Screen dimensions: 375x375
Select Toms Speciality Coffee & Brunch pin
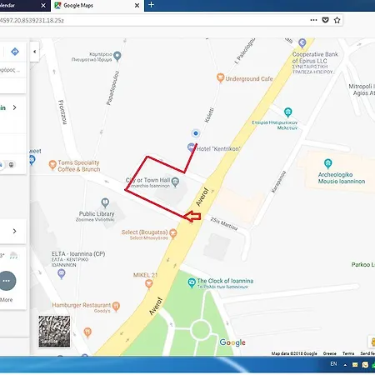[52, 165]
